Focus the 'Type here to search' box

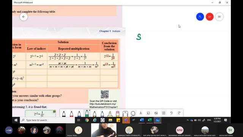click(x=47, y=120)
